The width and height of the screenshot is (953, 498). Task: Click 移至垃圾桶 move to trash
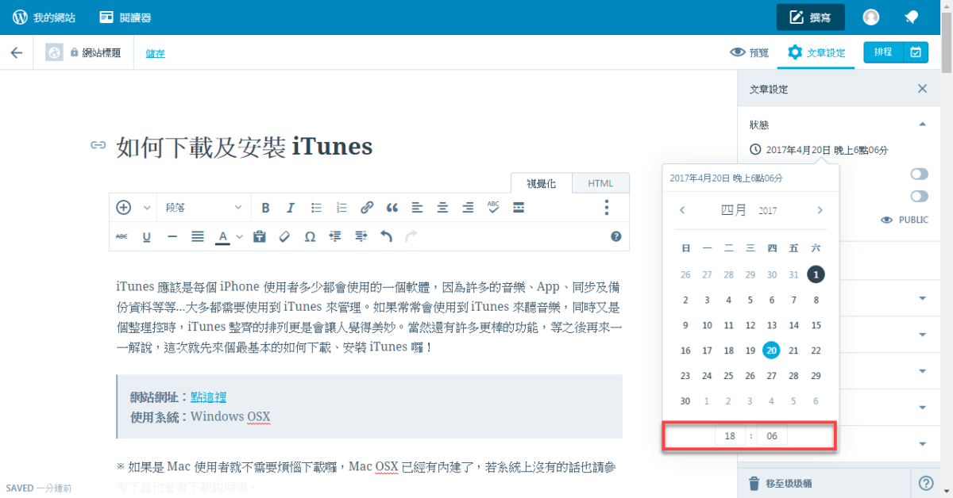[x=780, y=483]
